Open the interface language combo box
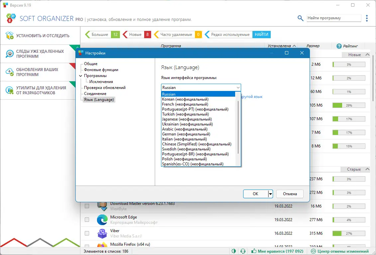 click(201, 88)
